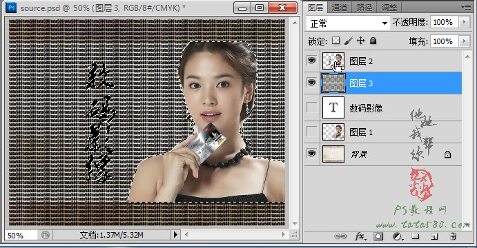Select 图层 2 thumbnail

pos(333,61)
